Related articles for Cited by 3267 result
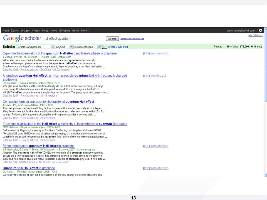Screen dimensions: 267x200 click(29, 96)
